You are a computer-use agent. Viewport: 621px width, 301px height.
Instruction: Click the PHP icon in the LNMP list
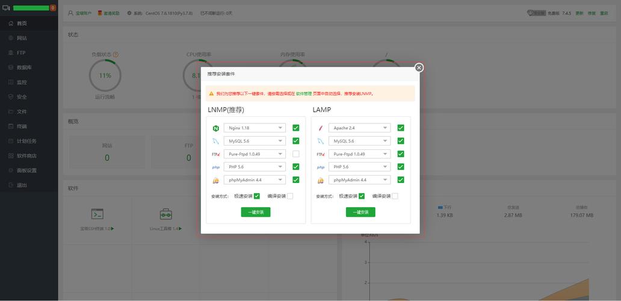(215, 167)
